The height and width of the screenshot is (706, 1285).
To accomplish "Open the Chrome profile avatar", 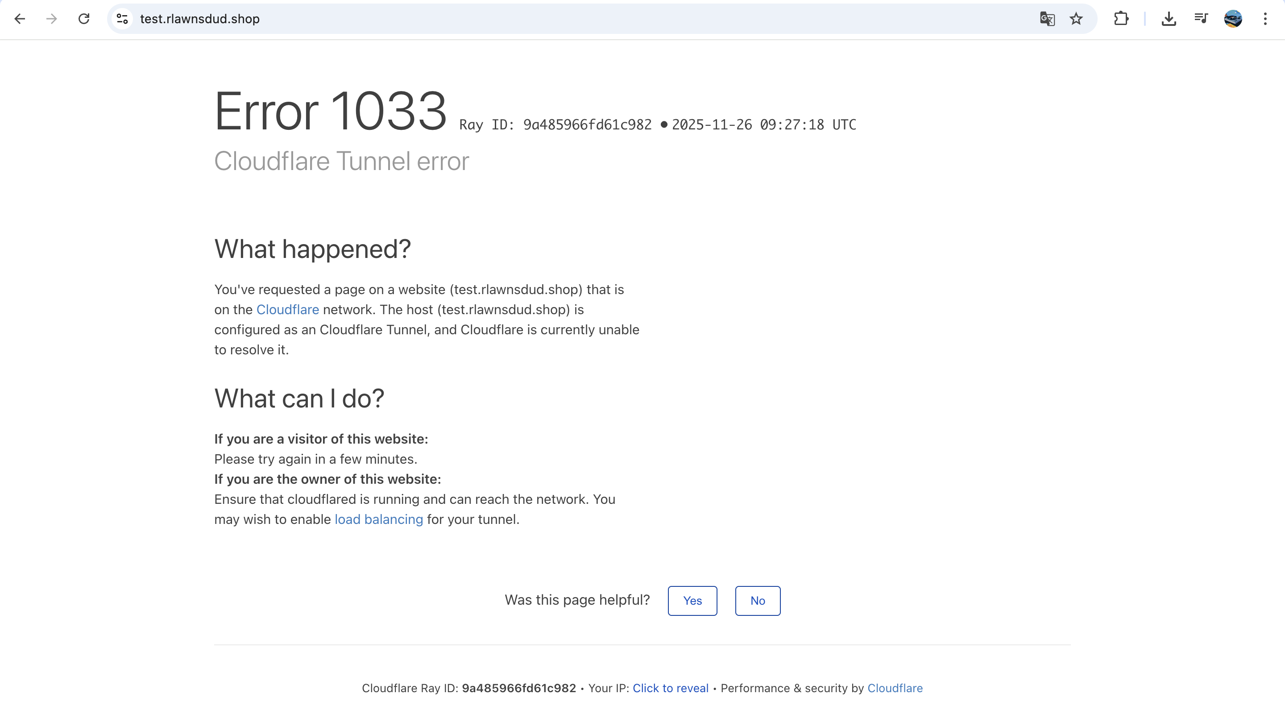I will click(1233, 19).
